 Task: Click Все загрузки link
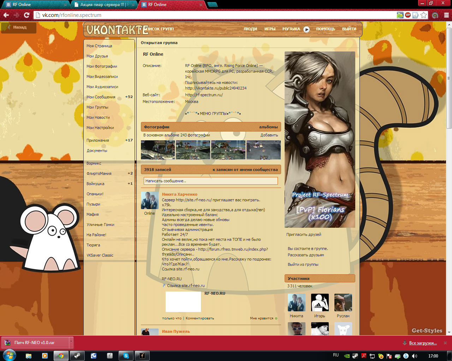[423, 343]
